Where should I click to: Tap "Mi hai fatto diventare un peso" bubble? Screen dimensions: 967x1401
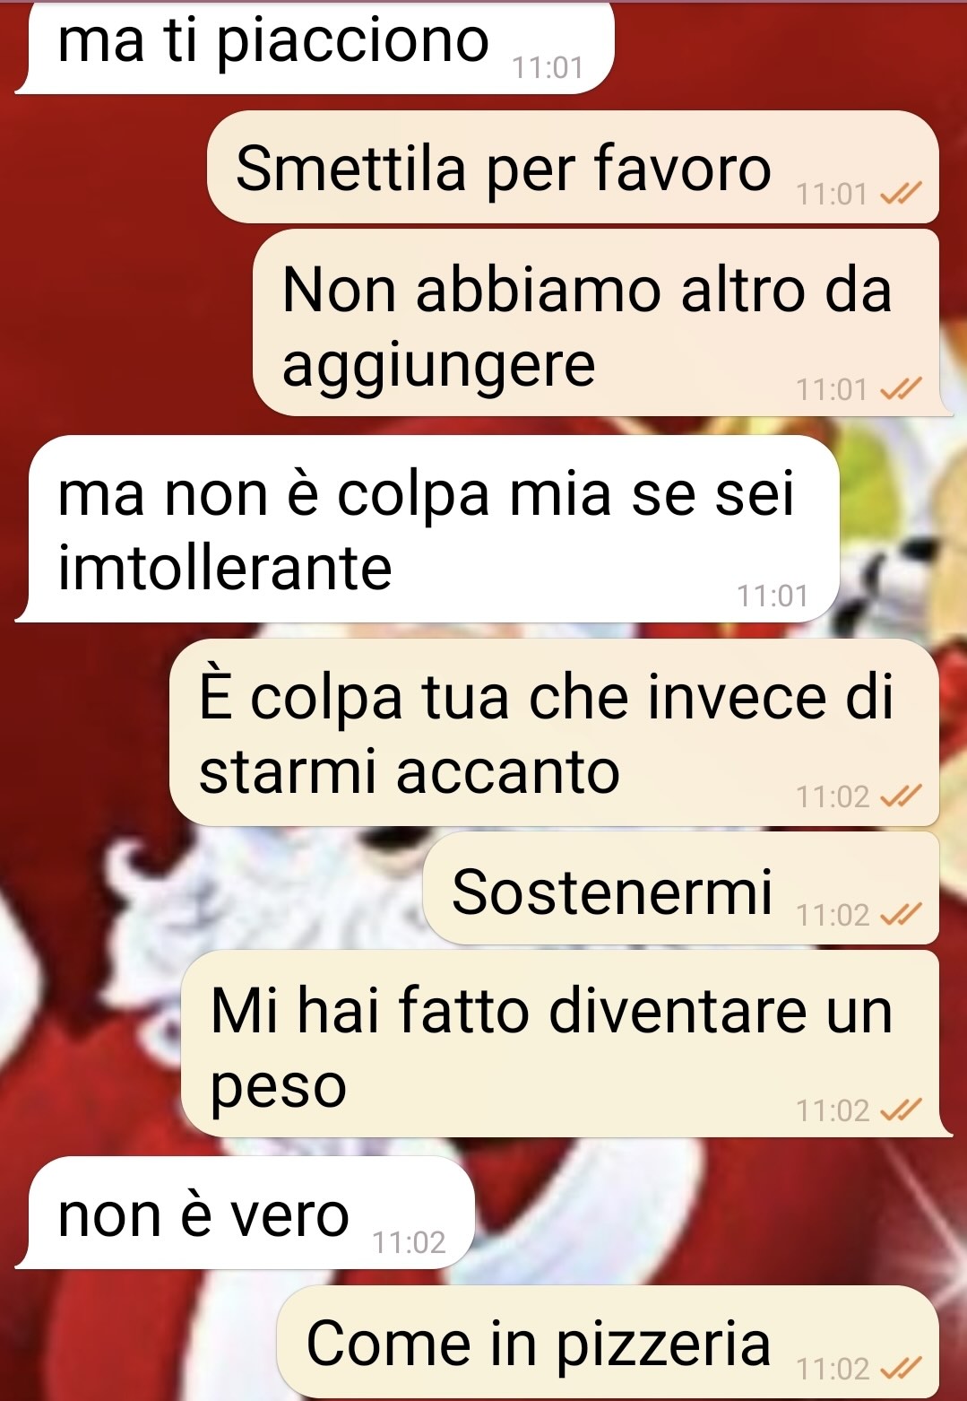pos(566,1044)
